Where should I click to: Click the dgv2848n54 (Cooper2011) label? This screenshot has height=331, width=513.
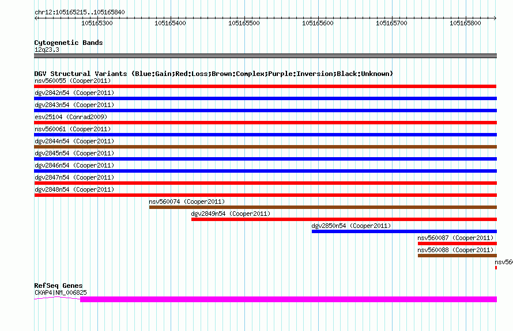pos(74,189)
